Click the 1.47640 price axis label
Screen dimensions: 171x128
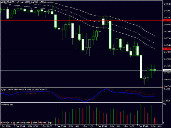(x=167, y=45)
